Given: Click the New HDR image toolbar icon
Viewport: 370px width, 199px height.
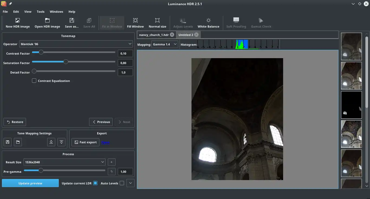Looking at the screenshot, I should (x=18, y=23).
